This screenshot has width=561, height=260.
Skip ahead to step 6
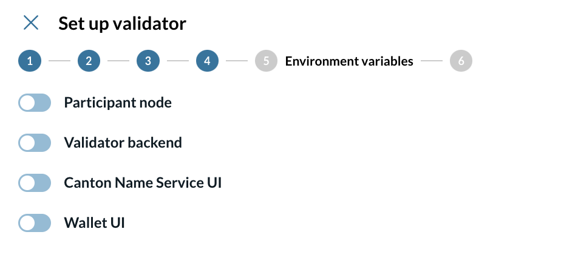coord(461,61)
